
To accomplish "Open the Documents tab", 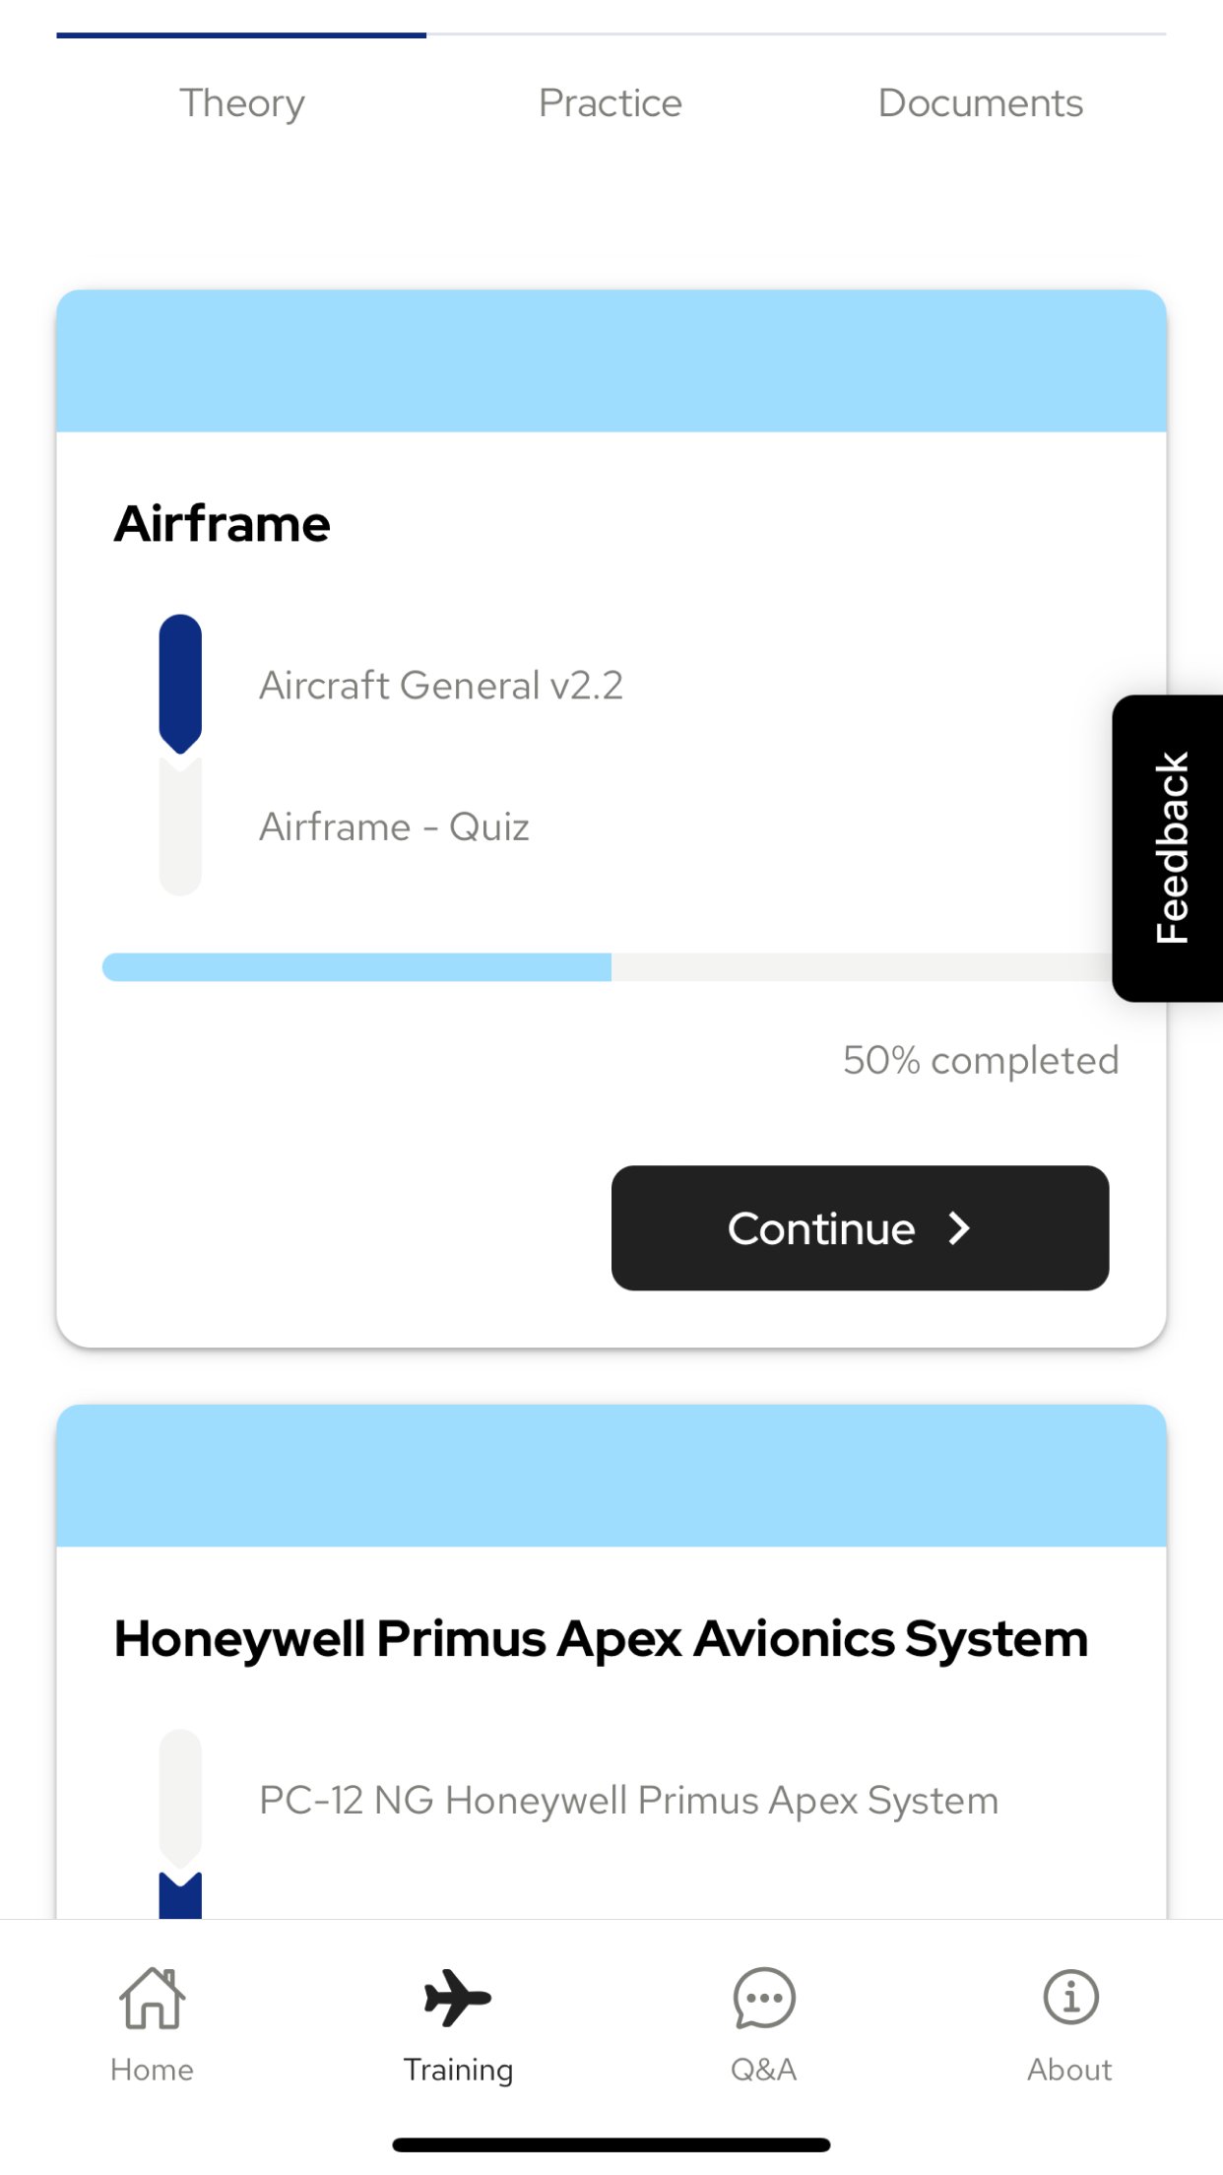I will [981, 102].
